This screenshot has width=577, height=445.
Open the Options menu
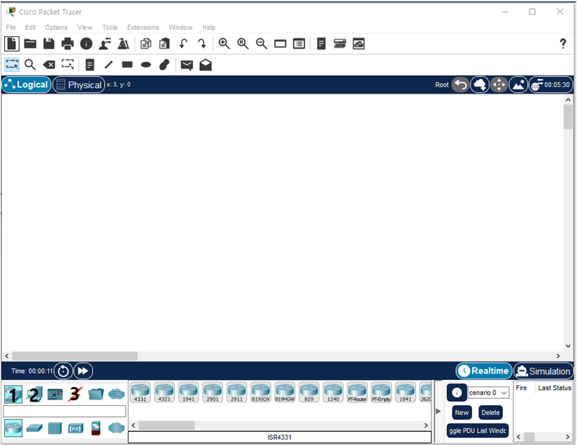57,27
